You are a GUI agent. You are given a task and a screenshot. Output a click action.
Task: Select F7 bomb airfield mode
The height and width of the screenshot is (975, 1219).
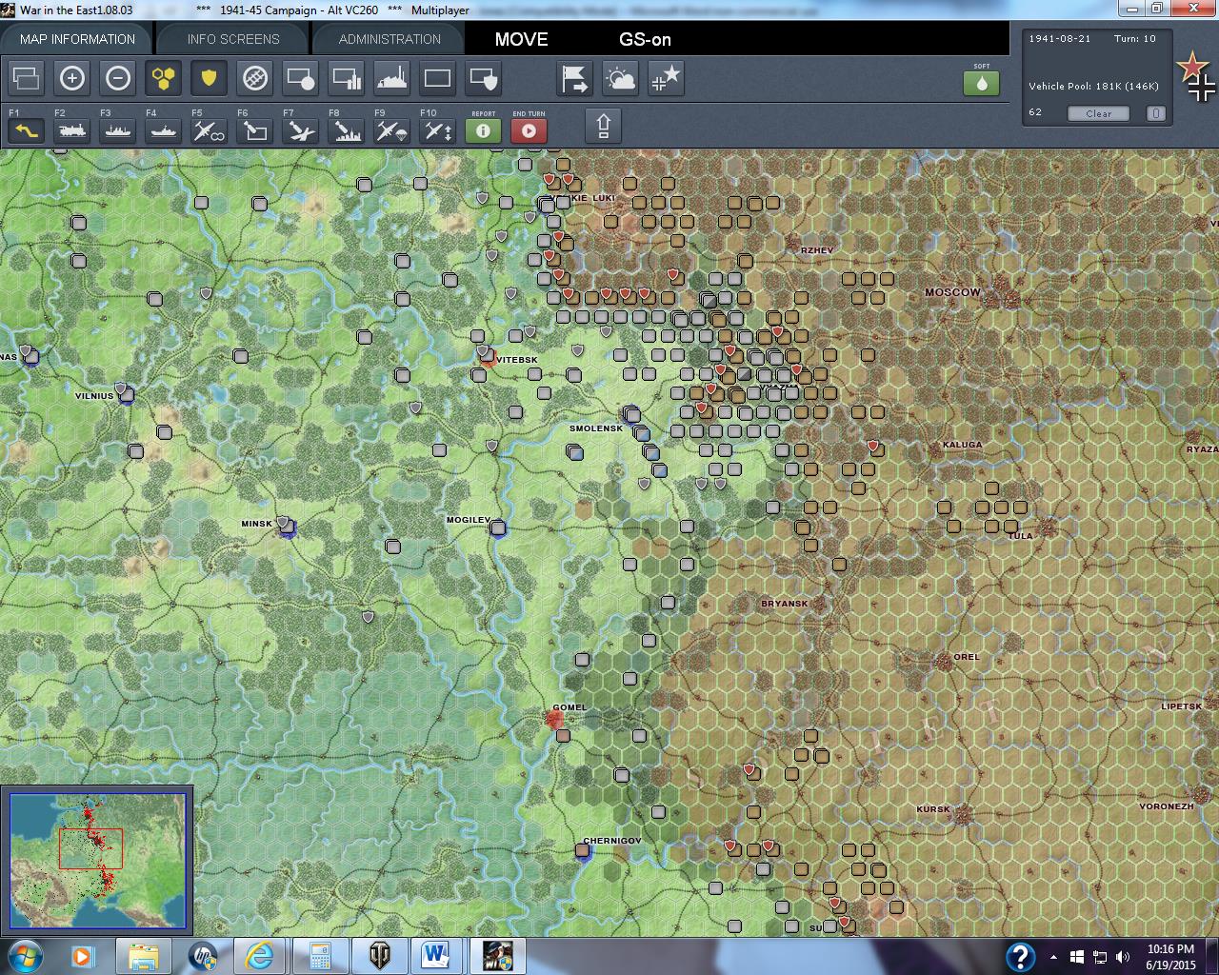pyautogui.click(x=300, y=129)
